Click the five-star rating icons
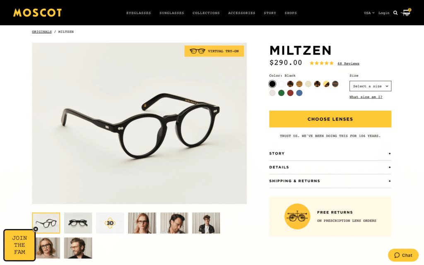424x265 pixels. point(321,63)
